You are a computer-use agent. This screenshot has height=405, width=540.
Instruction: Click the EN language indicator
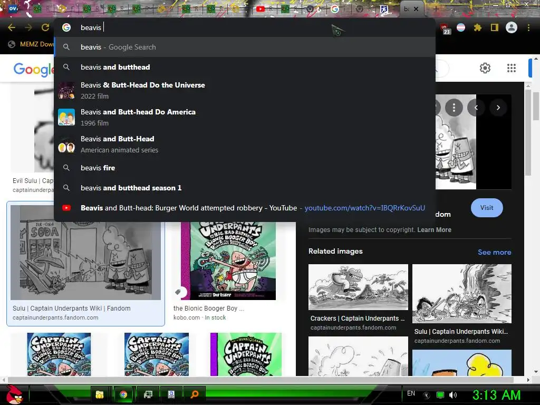(411, 393)
